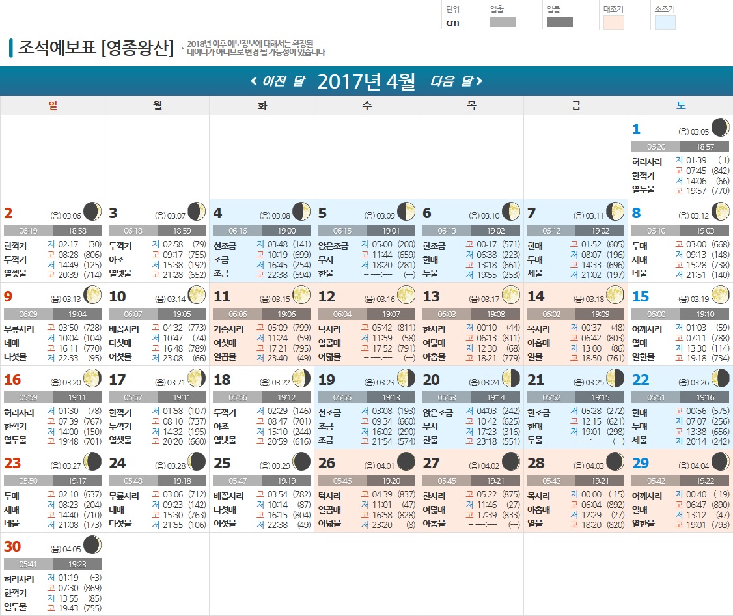Image resolution: width=733 pixels, height=616 pixels.
Task: Go to next month '다음 달'
Action: [x=456, y=81]
